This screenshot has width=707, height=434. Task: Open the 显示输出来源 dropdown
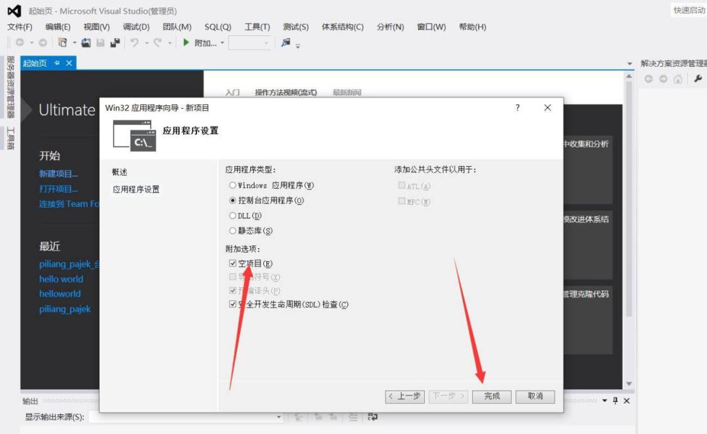point(278,416)
